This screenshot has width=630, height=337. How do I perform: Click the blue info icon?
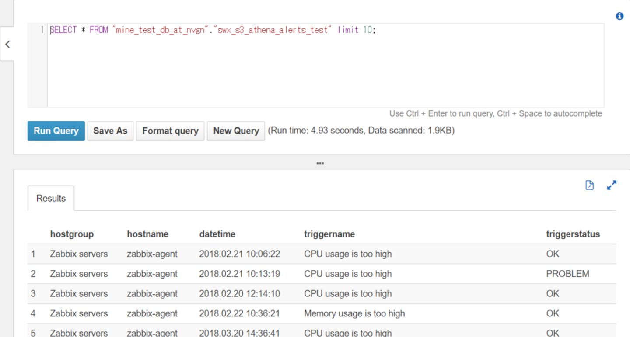[619, 16]
